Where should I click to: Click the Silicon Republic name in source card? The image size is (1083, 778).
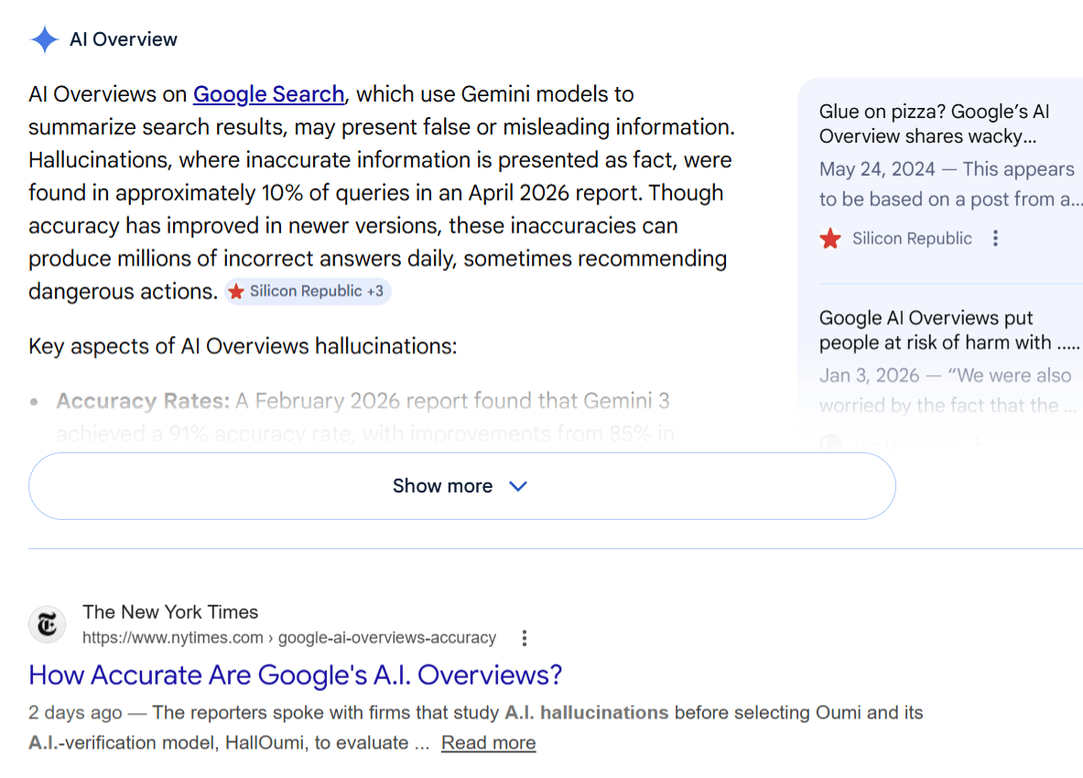(x=912, y=239)
